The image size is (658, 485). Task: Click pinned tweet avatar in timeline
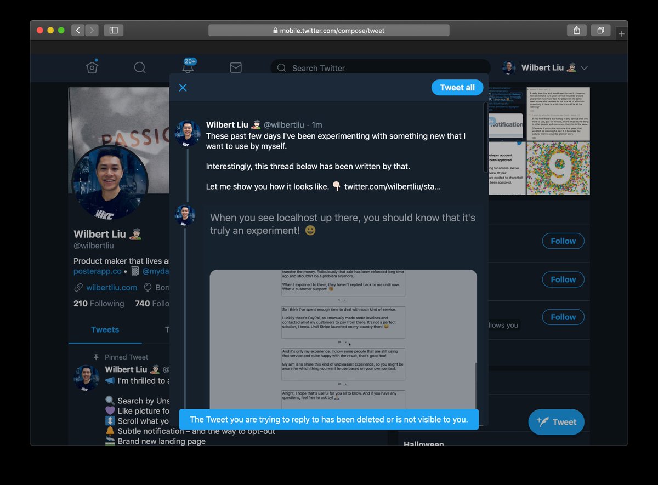point(87,378)
